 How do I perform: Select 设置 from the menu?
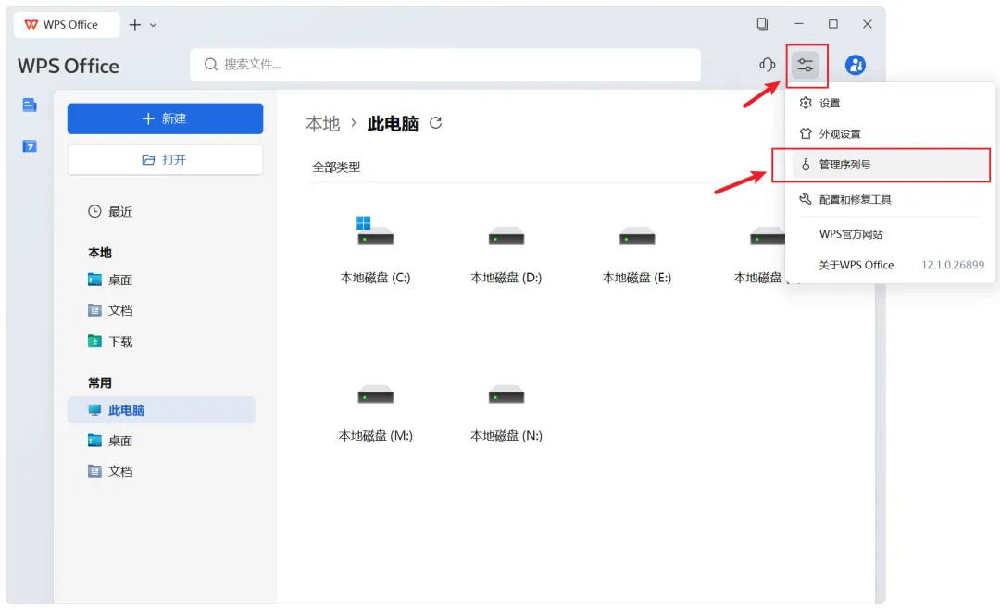890,104
